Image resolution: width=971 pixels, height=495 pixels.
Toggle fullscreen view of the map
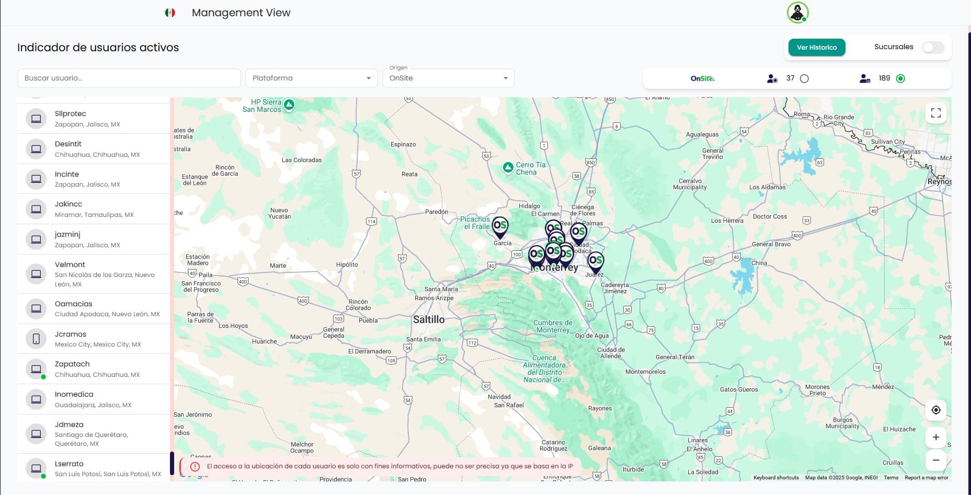[936, 113]
